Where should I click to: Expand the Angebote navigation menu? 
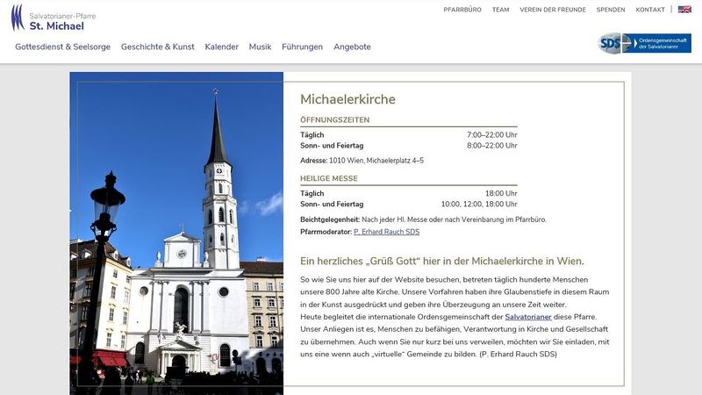(x=352, y=47)
